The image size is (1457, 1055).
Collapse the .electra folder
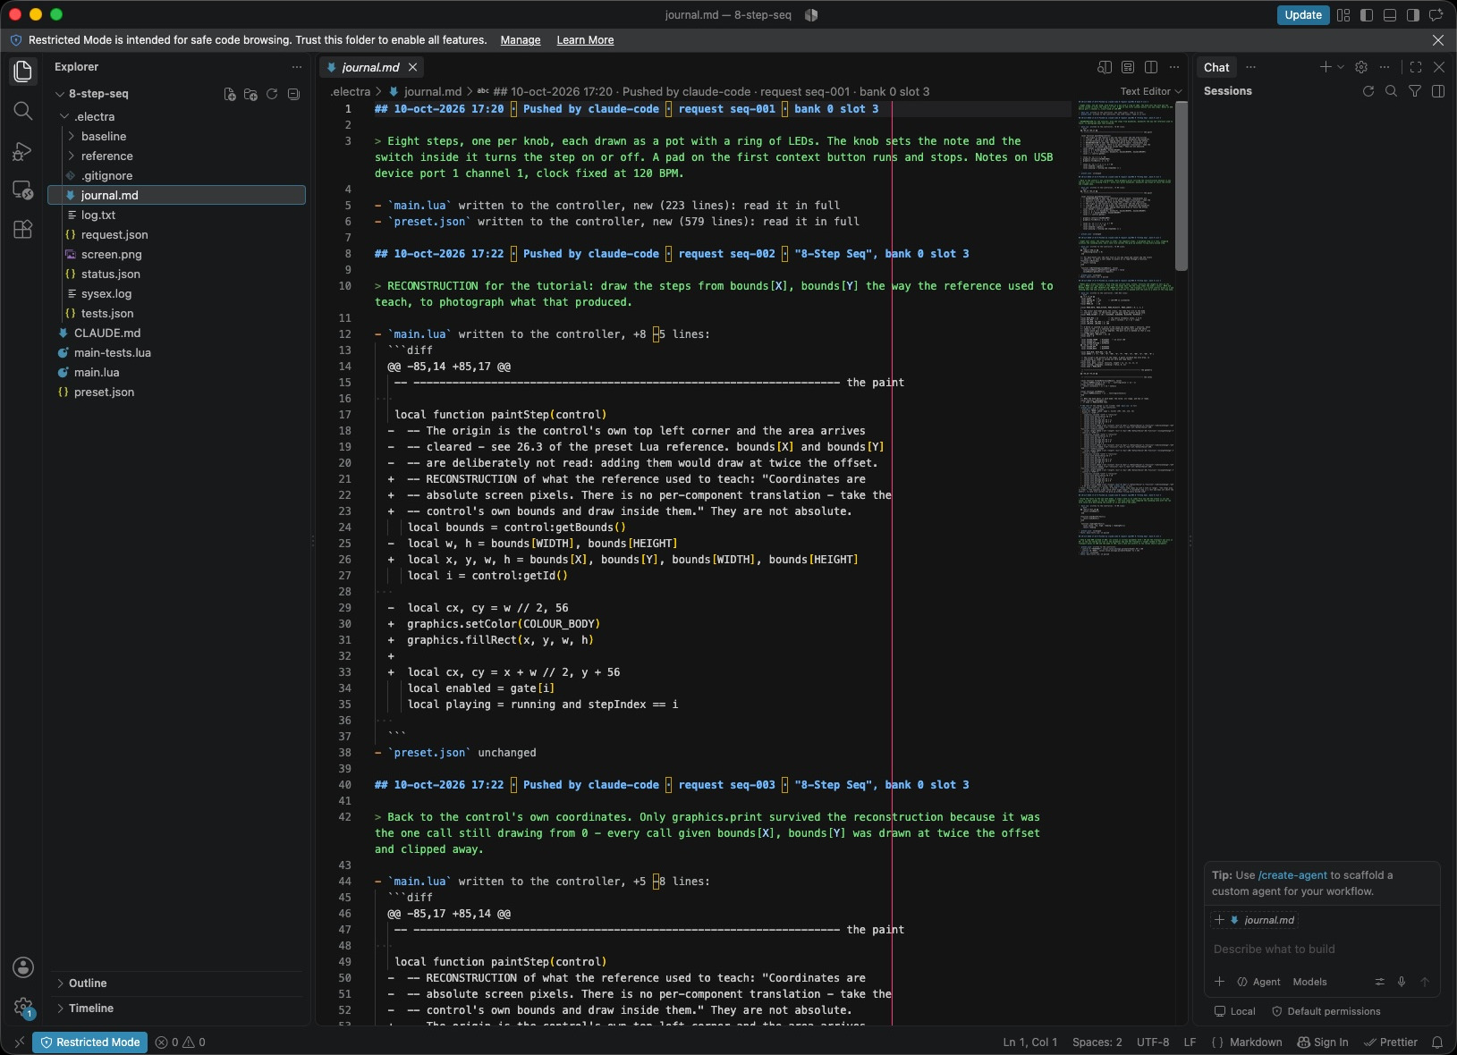(177, 117)
